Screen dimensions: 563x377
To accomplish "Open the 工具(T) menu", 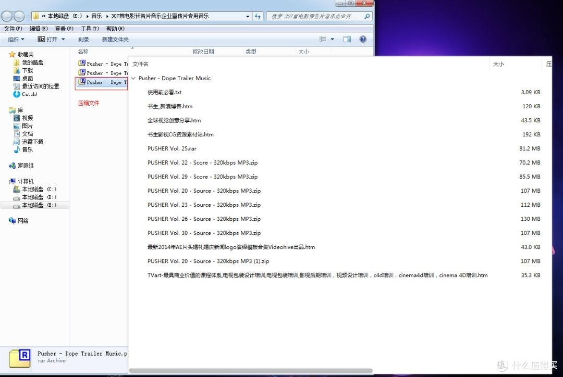I will [x=90, y=28].
